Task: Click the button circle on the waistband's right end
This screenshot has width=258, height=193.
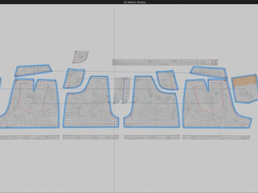Action: [x=214, y=62]
